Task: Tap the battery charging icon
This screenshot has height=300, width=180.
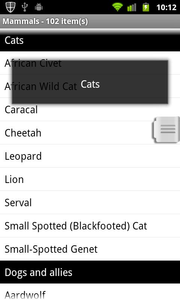Action: point(146,7)
